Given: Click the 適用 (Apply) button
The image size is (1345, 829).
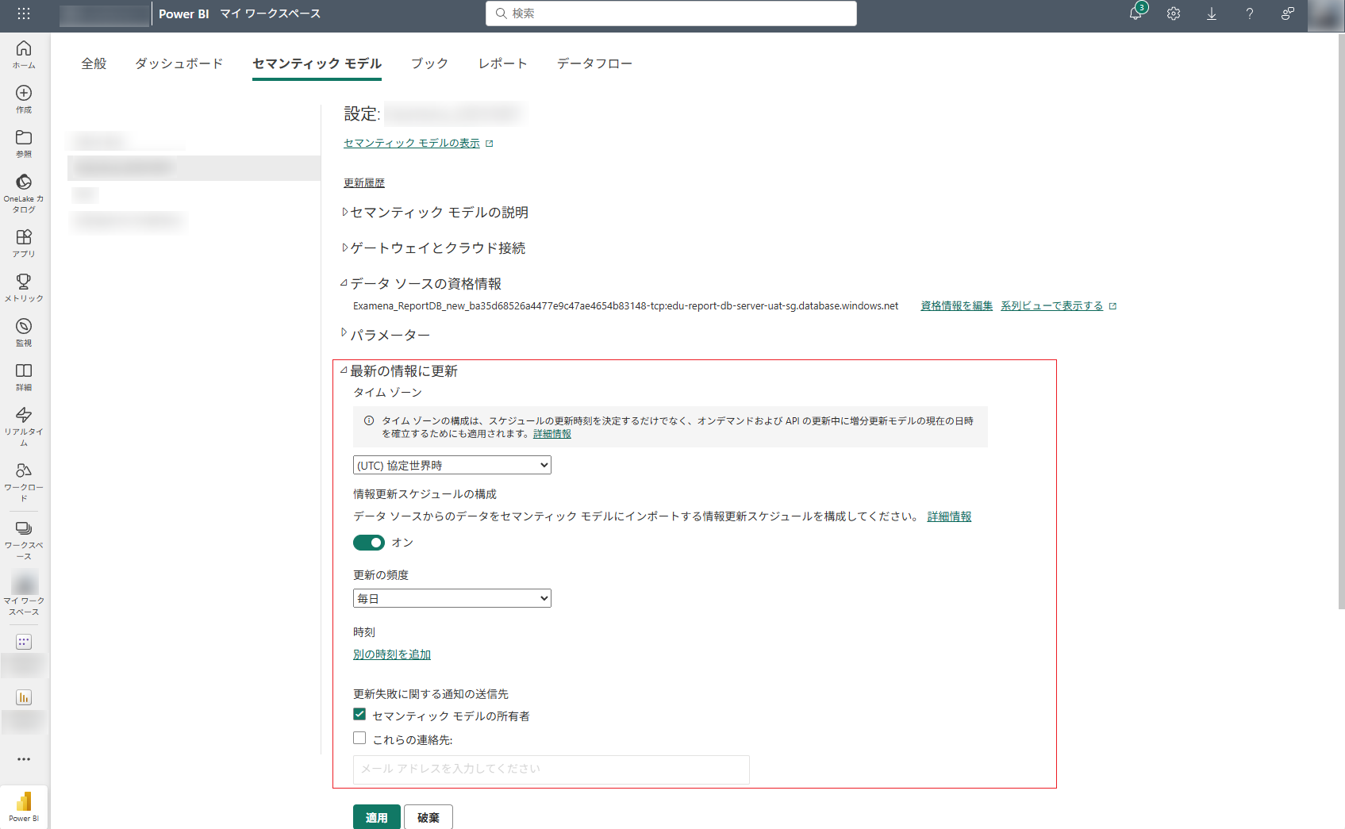Looking at the screenshot, I should (x=376, y=816).
